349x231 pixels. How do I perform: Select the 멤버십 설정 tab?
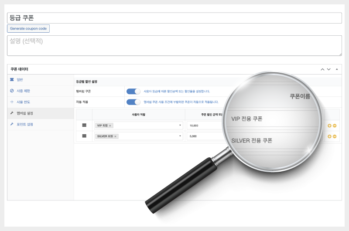[25, 113]
